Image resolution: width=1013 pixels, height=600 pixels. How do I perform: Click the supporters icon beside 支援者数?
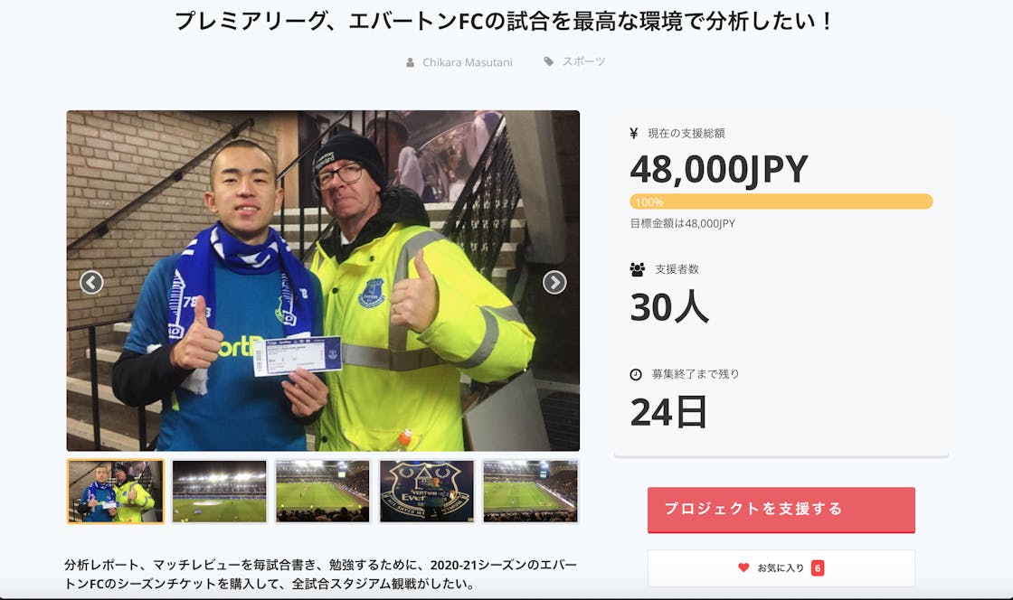coord(637,269)
